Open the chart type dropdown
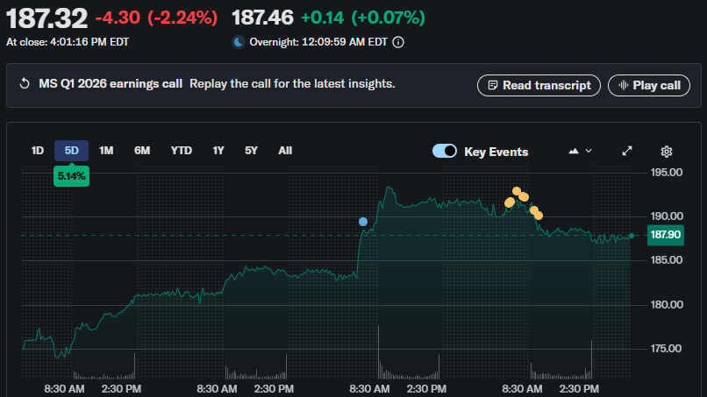This screenshot has width=707, height=397. [580, 151]
